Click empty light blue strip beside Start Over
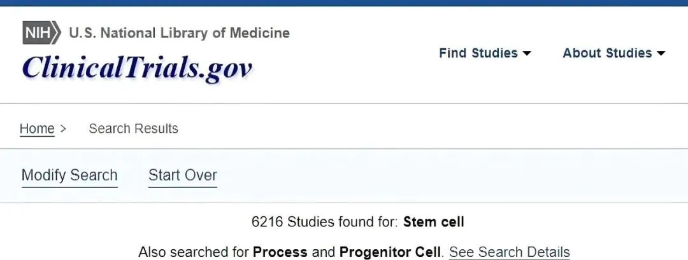688x260 pixels. [x=452, y=175]
